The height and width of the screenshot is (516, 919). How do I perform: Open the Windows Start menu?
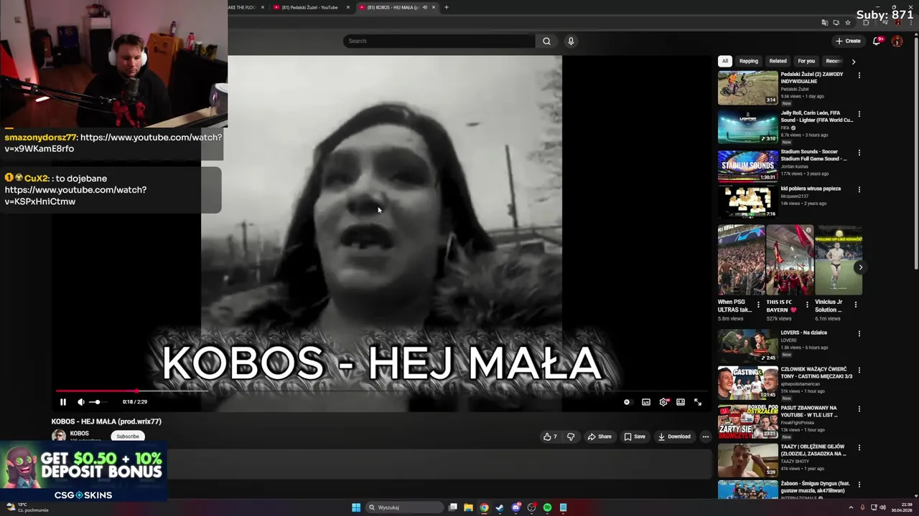pos(355,507)
